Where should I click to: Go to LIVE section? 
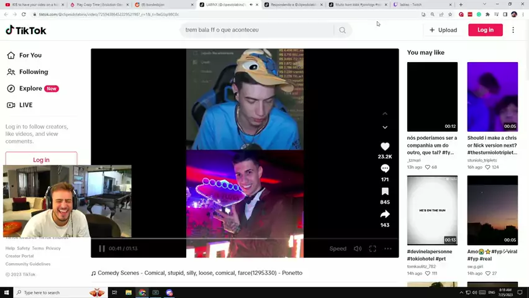pos(25,105)
